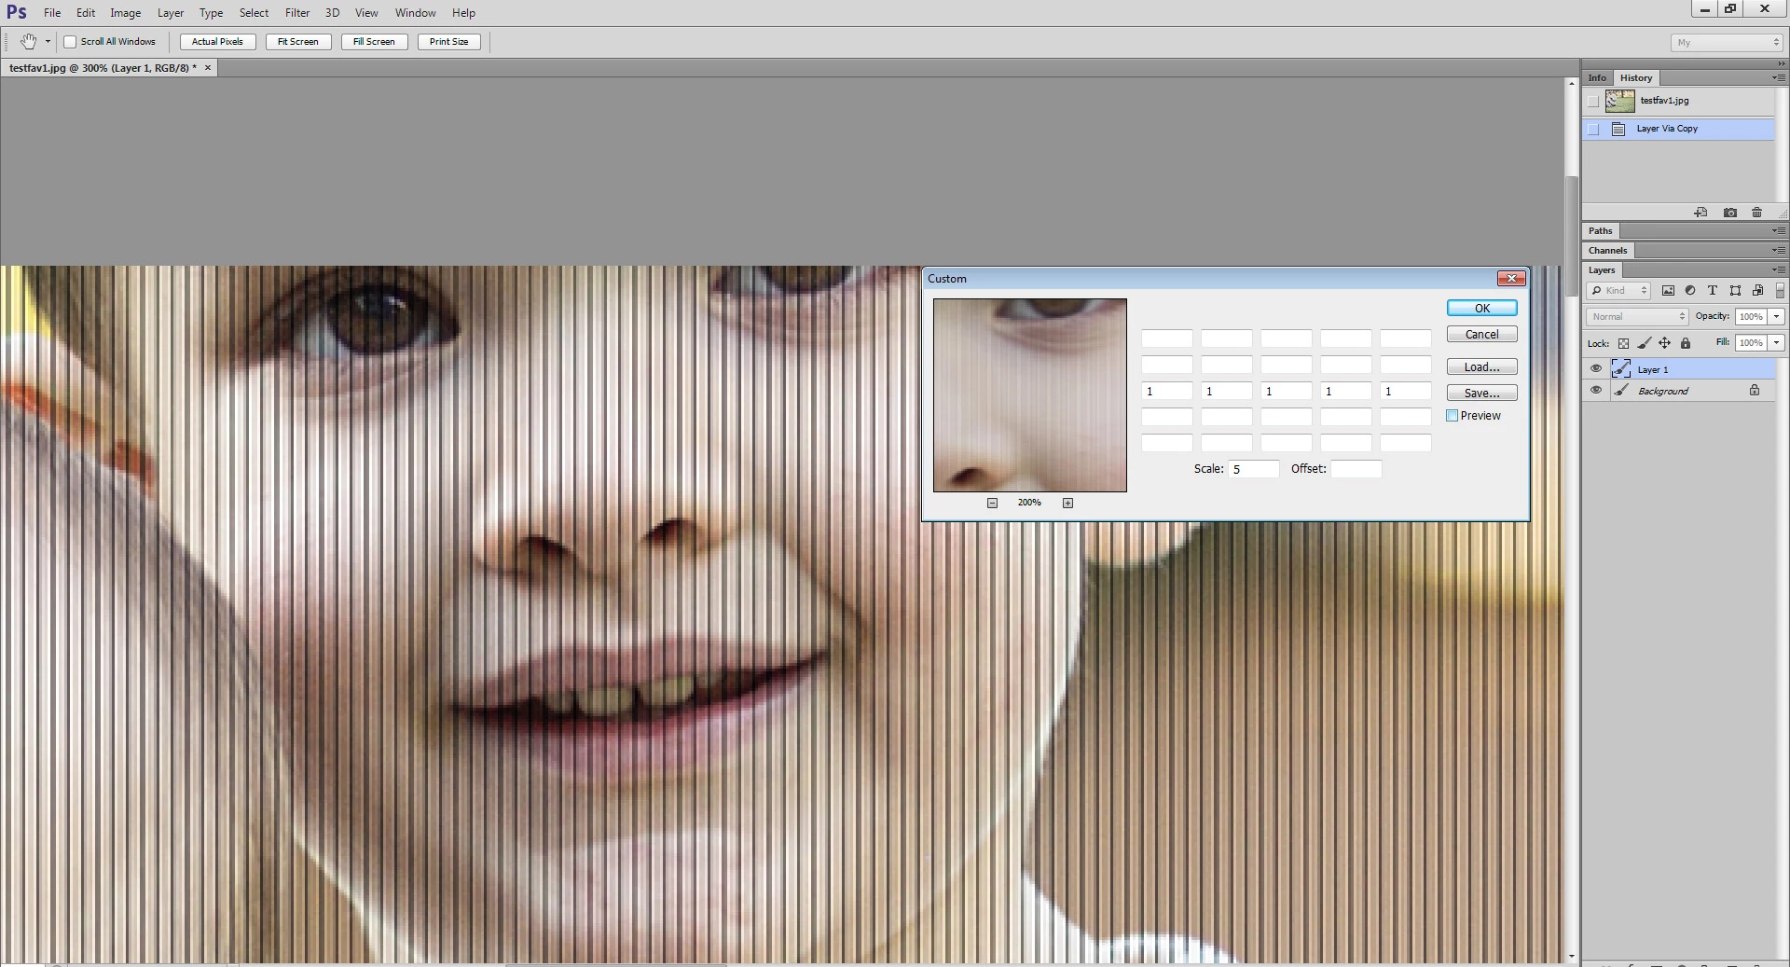Zoom in Custom dialog preview with plus
Image resolution: width=1790 pixels, height=967 pixels.
point(1068,503)
